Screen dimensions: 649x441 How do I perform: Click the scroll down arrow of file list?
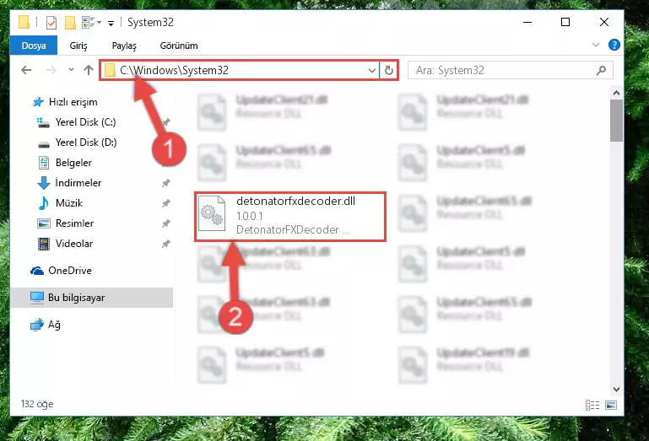point(616,390)
